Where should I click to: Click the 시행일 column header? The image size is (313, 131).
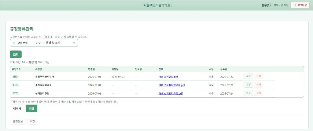coord(115,69)
